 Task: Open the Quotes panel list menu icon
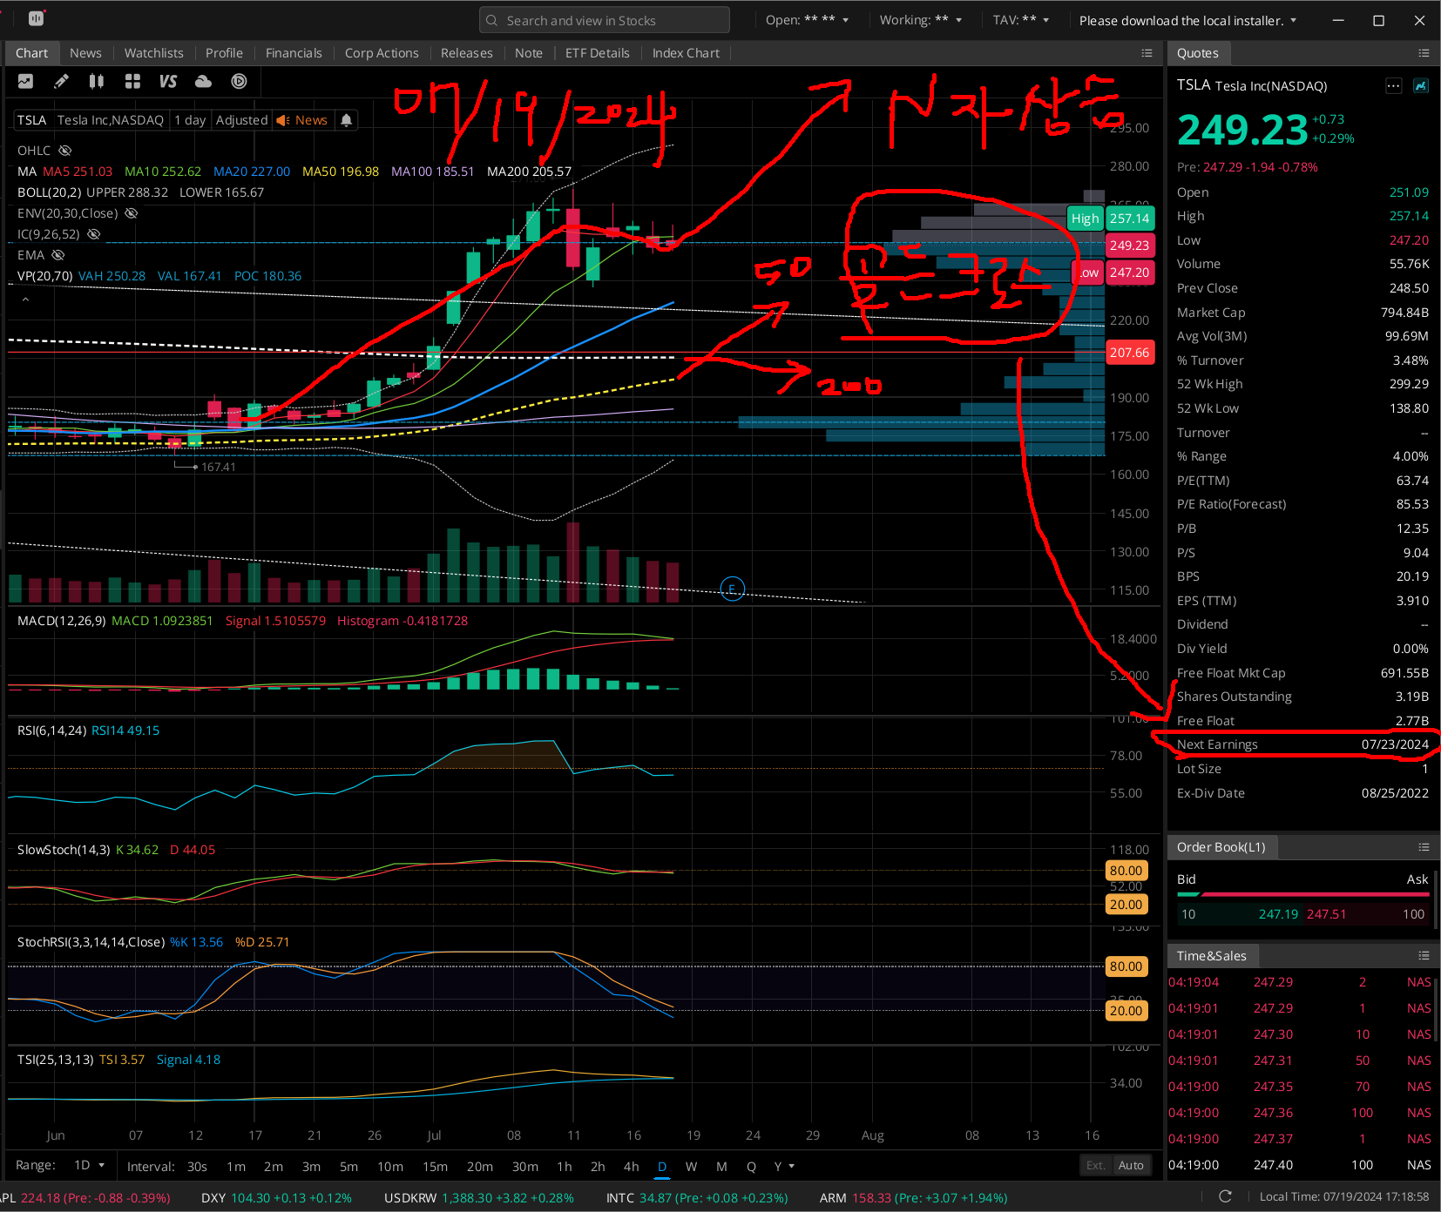point(1424,53)
